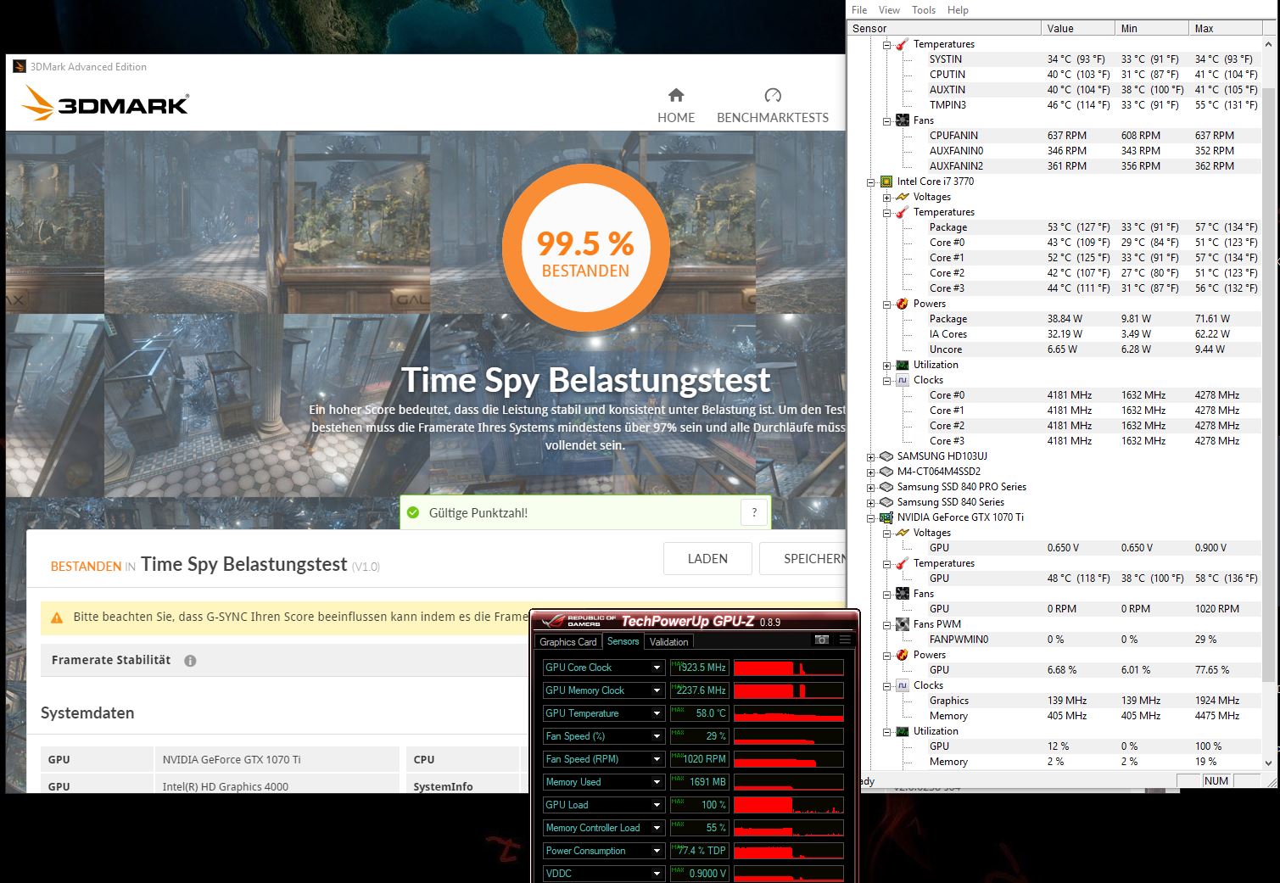The image size is (1280, 883).
Task: Open the GPU Temperature sensor dropdown
Action: (657, 713)
